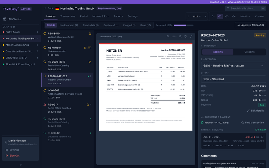Click the unknown '??' badge on No number invoice
This screenshot has width=269, height=168.
coord(89,48)
